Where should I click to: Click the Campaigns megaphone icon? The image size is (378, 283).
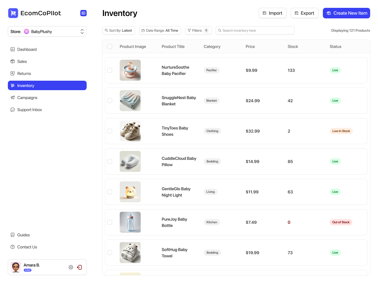[x=13, y=97]
